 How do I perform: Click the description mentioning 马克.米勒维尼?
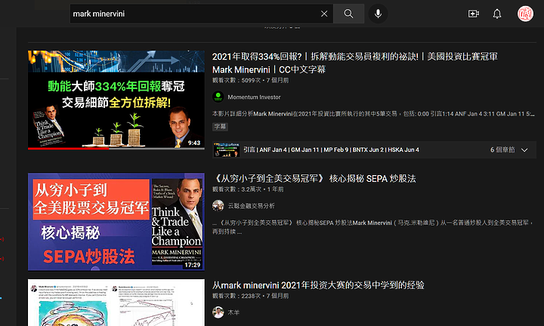click(373, 227)
